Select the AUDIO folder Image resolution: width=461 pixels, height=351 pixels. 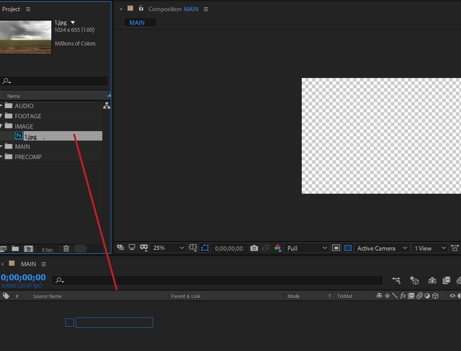pyautogui.click(x=24, y=106)
